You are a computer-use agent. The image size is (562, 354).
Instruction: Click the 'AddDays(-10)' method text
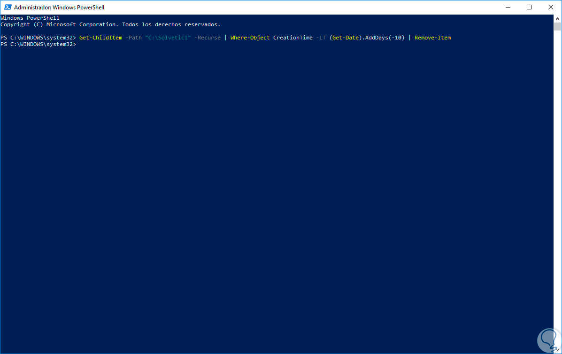[x=385, y=38]
